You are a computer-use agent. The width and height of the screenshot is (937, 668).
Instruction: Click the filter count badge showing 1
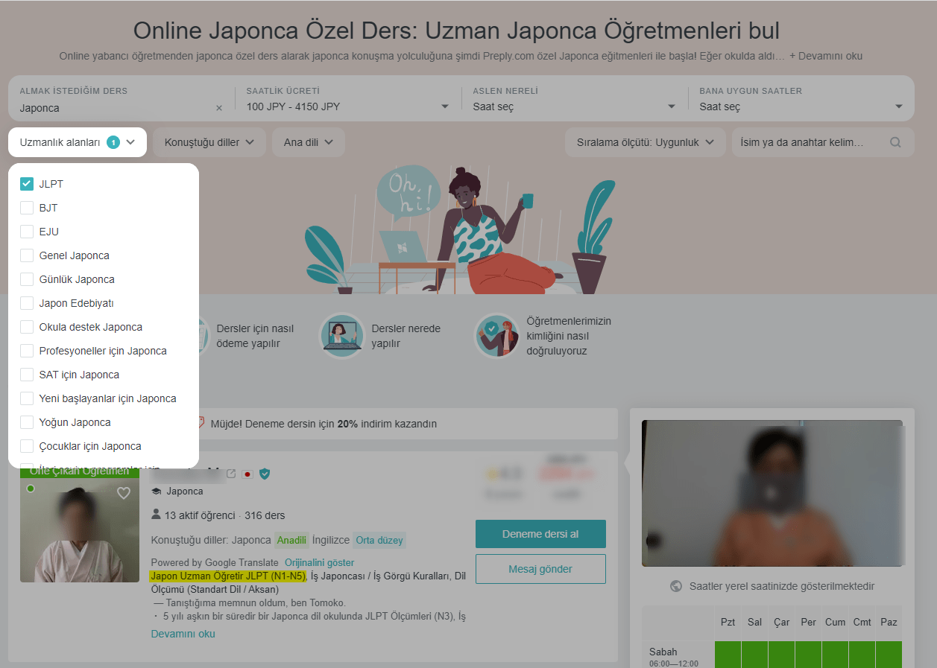point(113,142)
